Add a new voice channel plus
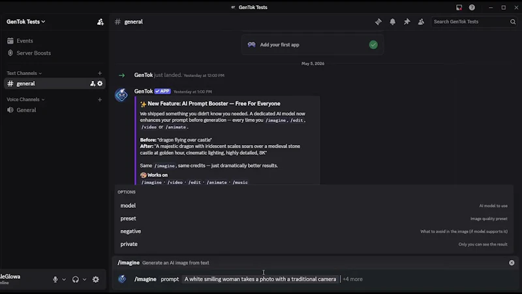The image size is (522, 294). 100,99
